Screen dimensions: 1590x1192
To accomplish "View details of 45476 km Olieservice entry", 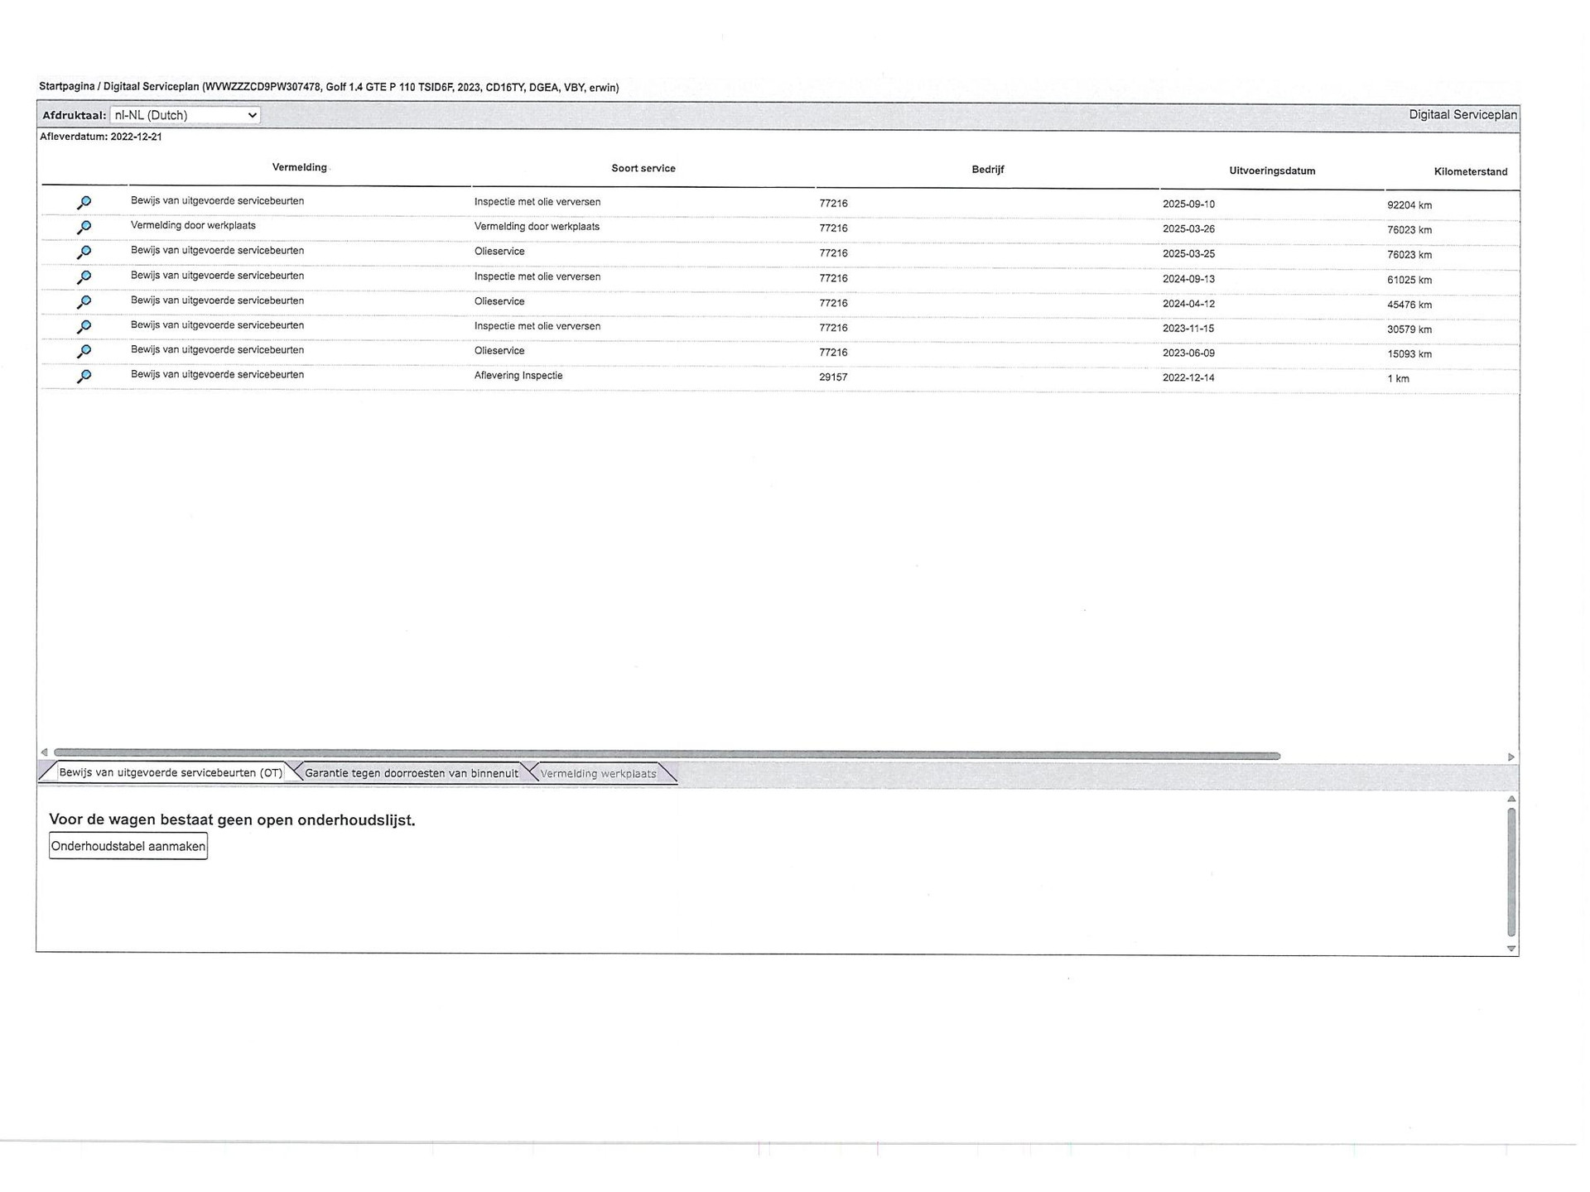I will pyautogui.click(x=84, y=302).
